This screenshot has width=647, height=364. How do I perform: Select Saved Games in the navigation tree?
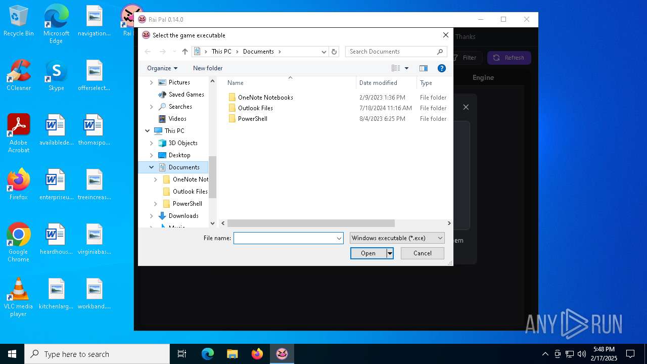(x=186, y=95)
